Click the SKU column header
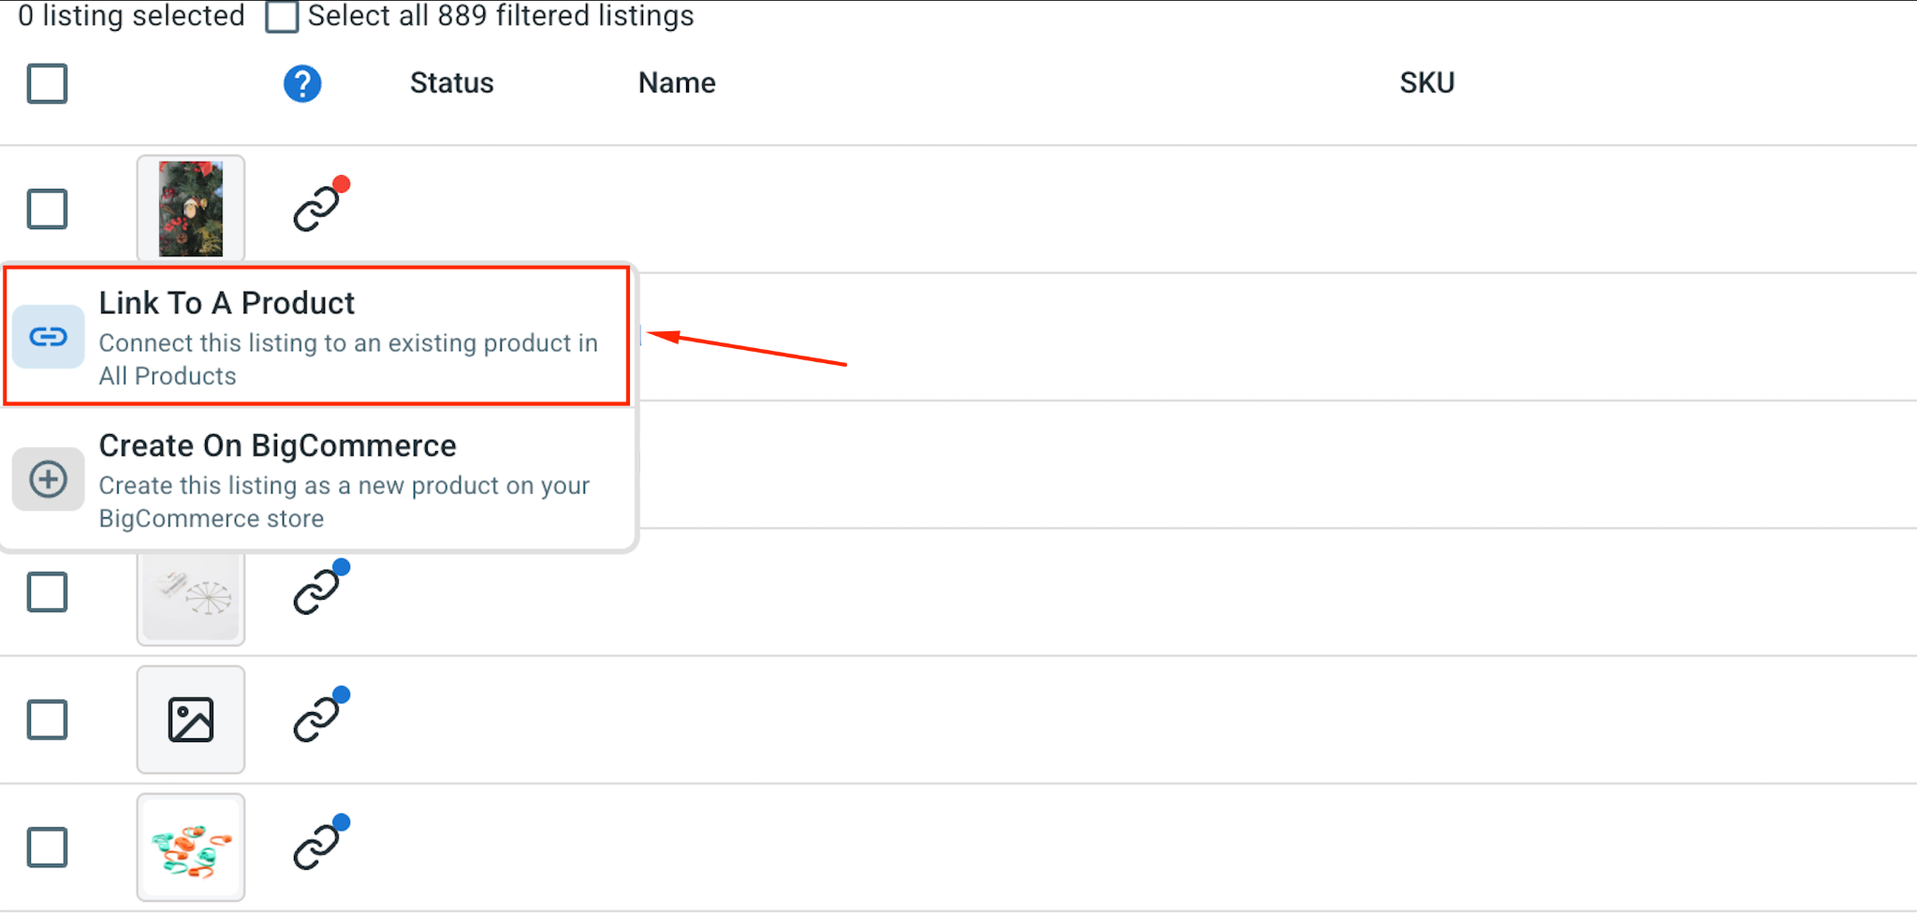Viewport: 1917px width, 916px height. [x=1427, y=83]
